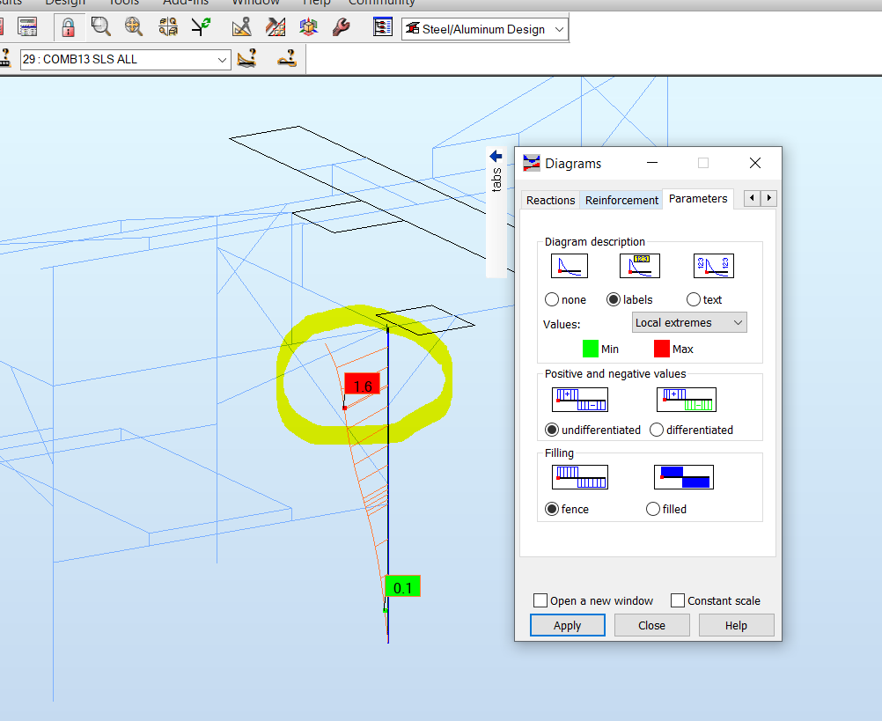
Task: Click the load type question icon at row start
Action: (x=5, y=58)
